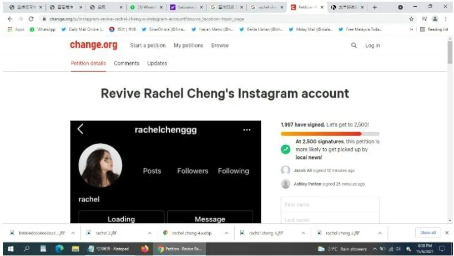Open the Chrome three-dot menu

(x=446, y=19)
